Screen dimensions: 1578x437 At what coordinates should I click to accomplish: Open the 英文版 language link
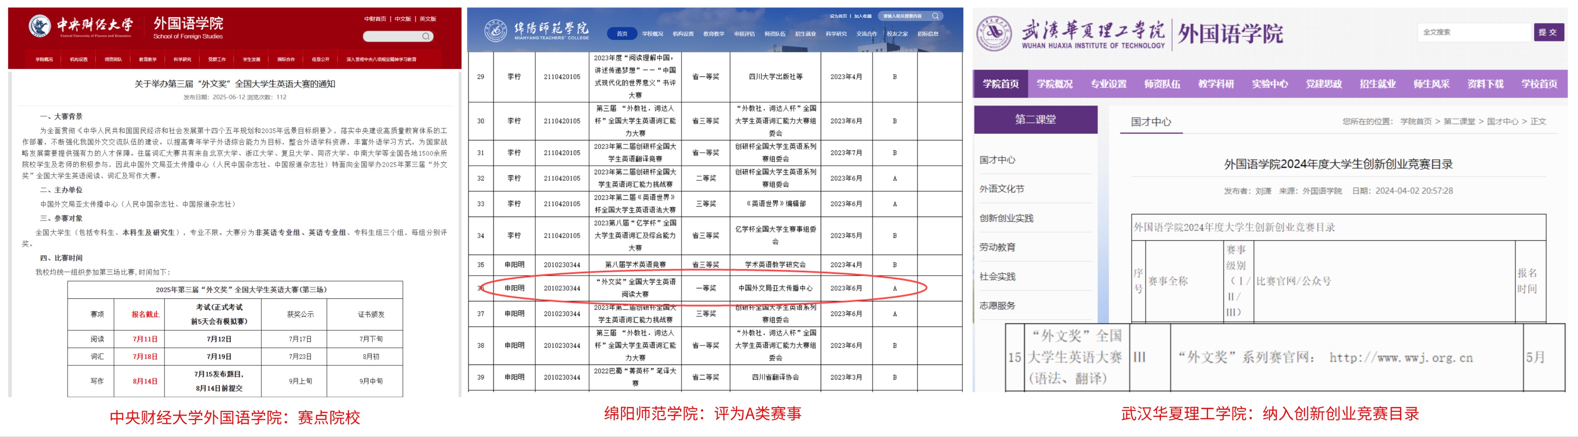click(428, 19)
